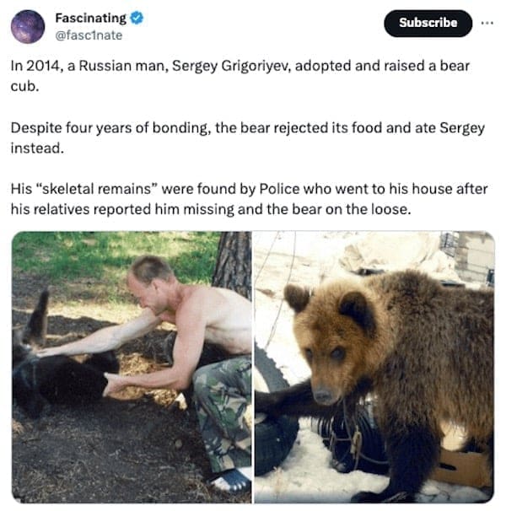Click the Fascinating display name
This screenshot has width=506, height=511.
(90, 18)
